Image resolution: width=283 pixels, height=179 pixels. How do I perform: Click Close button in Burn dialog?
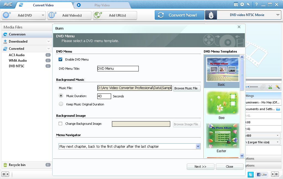[x=229, y=167]
